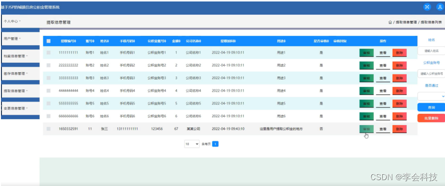Expand the 缴存信息管理 sidebar menu

point(21,73)
